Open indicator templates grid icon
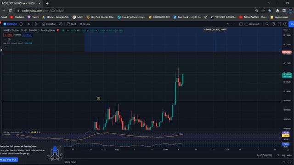Image resolution: width=294 pixels, height=165 pixels. [x=61, y=24]
